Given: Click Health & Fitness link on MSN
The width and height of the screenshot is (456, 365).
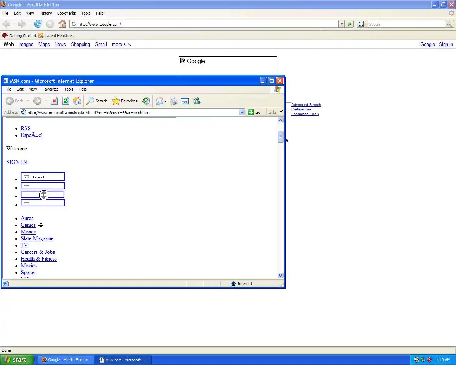Looking at the screenshot, I should 38,259.
